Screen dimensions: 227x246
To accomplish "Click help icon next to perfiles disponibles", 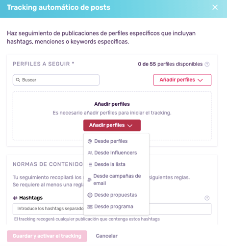I will (207, 64).
